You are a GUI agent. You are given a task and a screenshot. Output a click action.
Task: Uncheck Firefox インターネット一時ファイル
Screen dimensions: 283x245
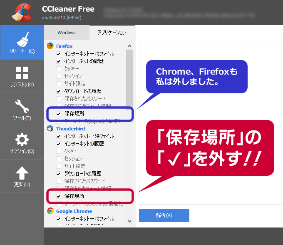59,54
